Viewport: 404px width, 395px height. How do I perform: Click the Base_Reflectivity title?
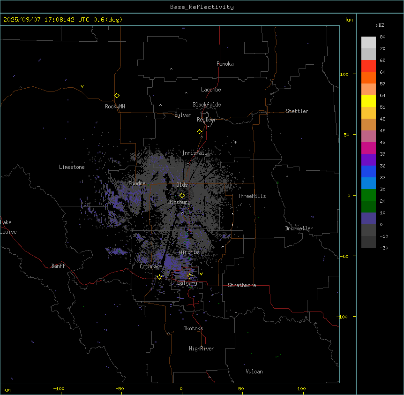[x=202, y=7]
